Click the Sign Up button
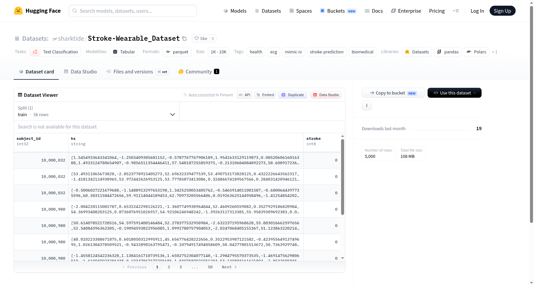 (502, 11)
